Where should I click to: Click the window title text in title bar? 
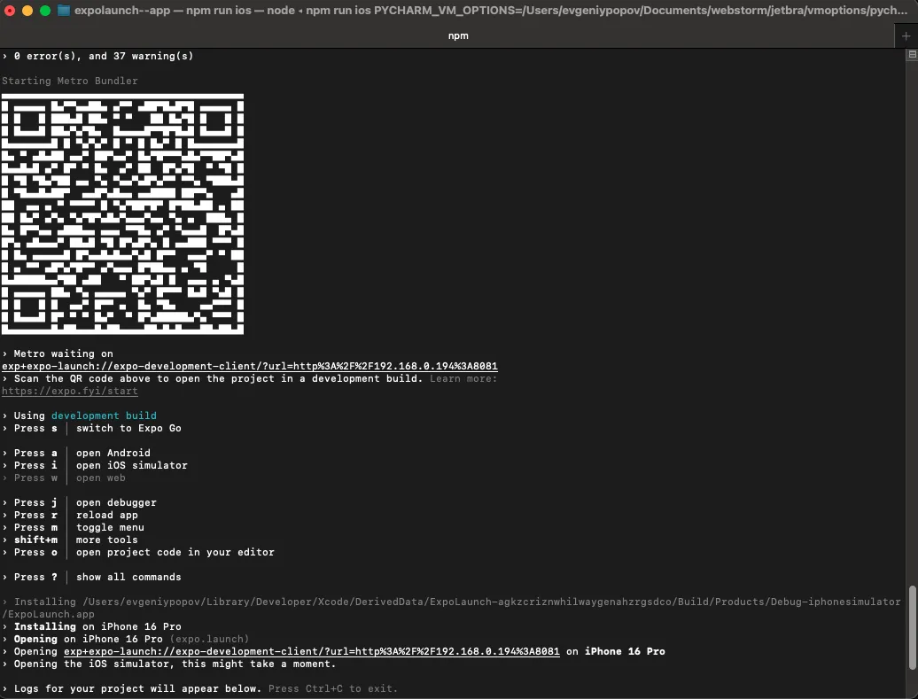point(491,10)
